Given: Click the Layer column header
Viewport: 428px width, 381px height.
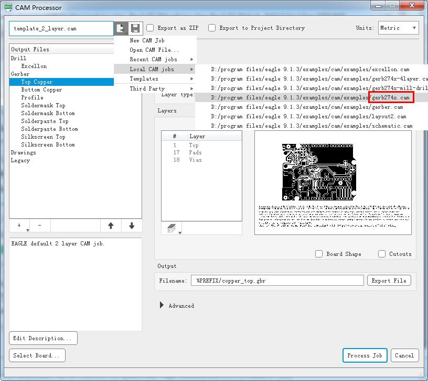Looking at the screenshot, I should [215, 136].
